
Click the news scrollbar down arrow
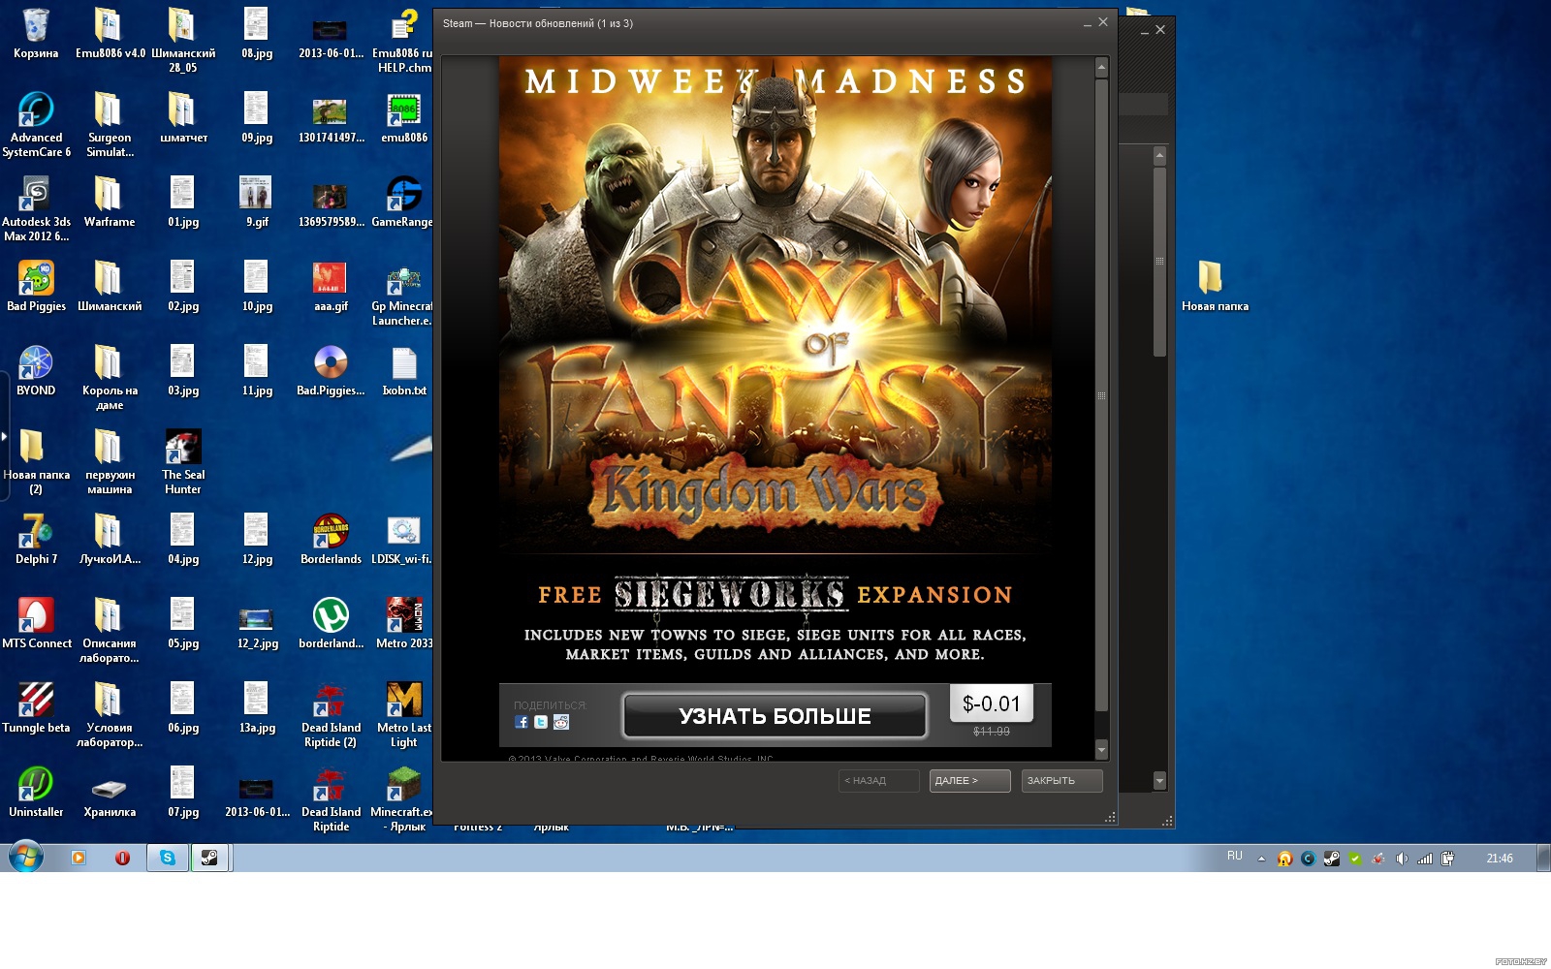[x=1101, y=750]
